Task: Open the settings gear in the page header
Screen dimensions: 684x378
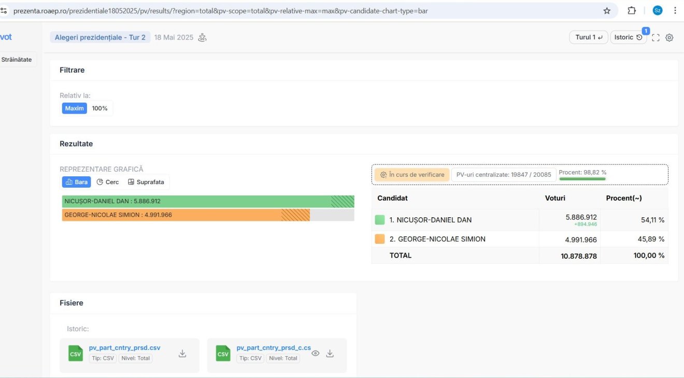Action: click(x=669, y=37)
